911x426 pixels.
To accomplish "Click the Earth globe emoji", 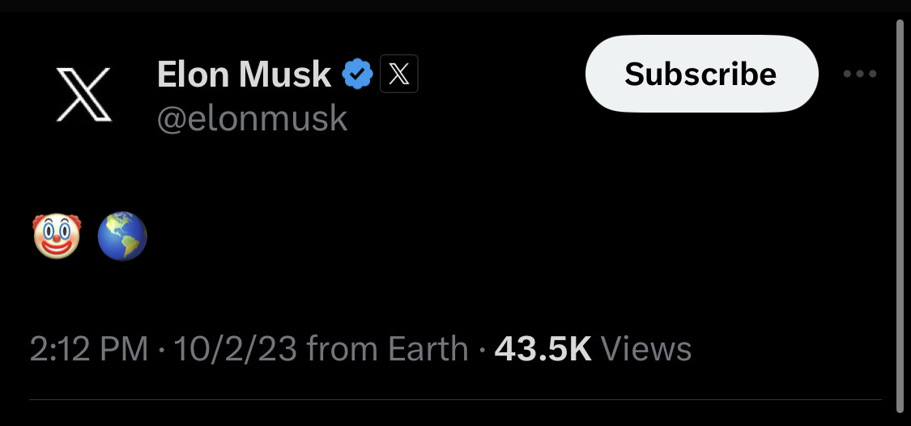I will pyautogui.click(x=122, y=236).
